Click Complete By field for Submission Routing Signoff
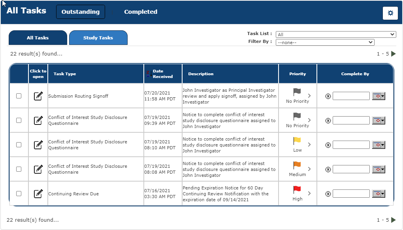 pos(351,96)
